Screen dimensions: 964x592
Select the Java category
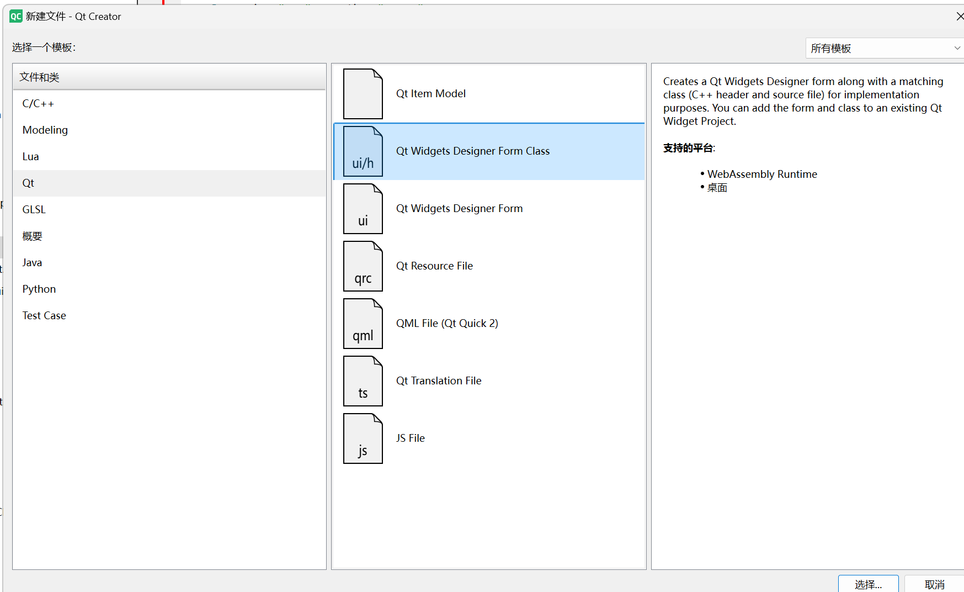pyautogui.click(x=169, y=263)
